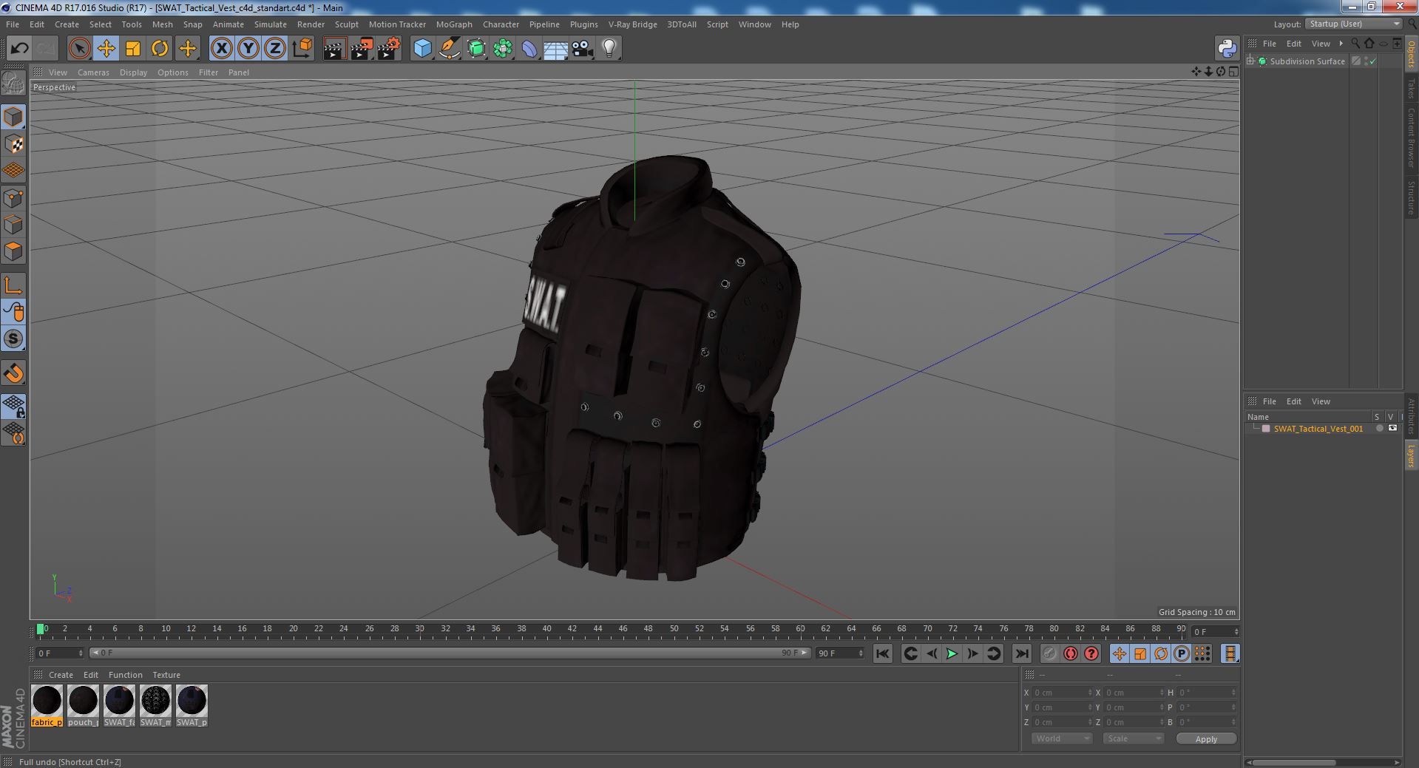Click frame 30 on the timeline
The width and height of the screenshot is (1419, 768).
(x=419, y=630)
